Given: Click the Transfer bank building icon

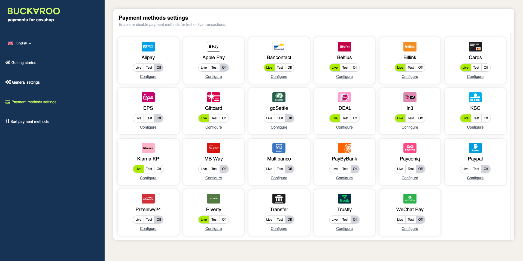Looking at the screenshot, I should [279, 199].
